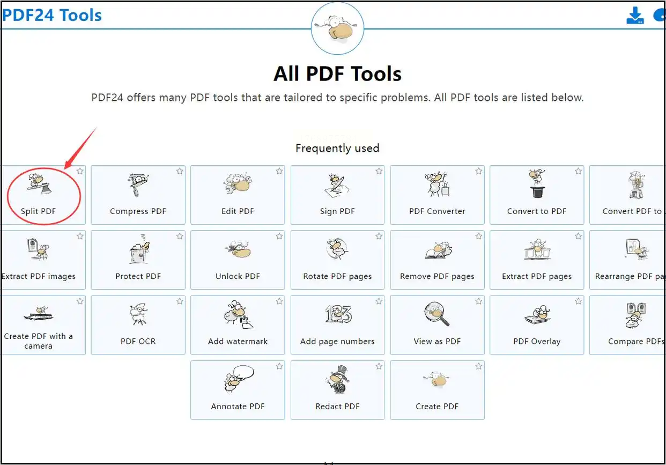Open the Remove PDF pages tool
Screen dimensions: 666x465
click(437, 260)
